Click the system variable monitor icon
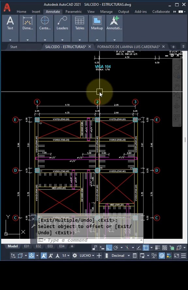 169,255
